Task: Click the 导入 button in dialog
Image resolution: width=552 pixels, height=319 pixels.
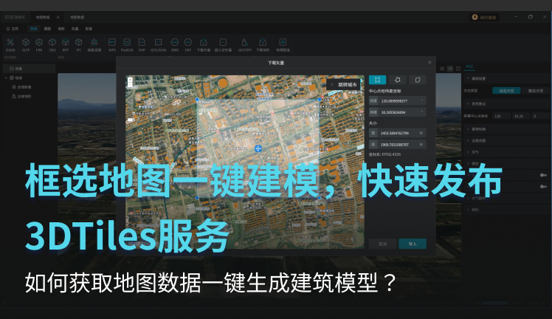Action: tap(412, 243)
